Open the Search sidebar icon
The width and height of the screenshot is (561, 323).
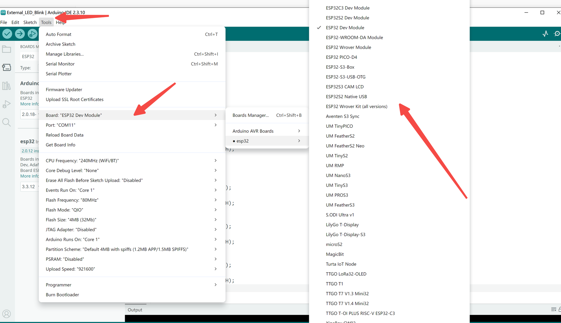click(6, 122)
